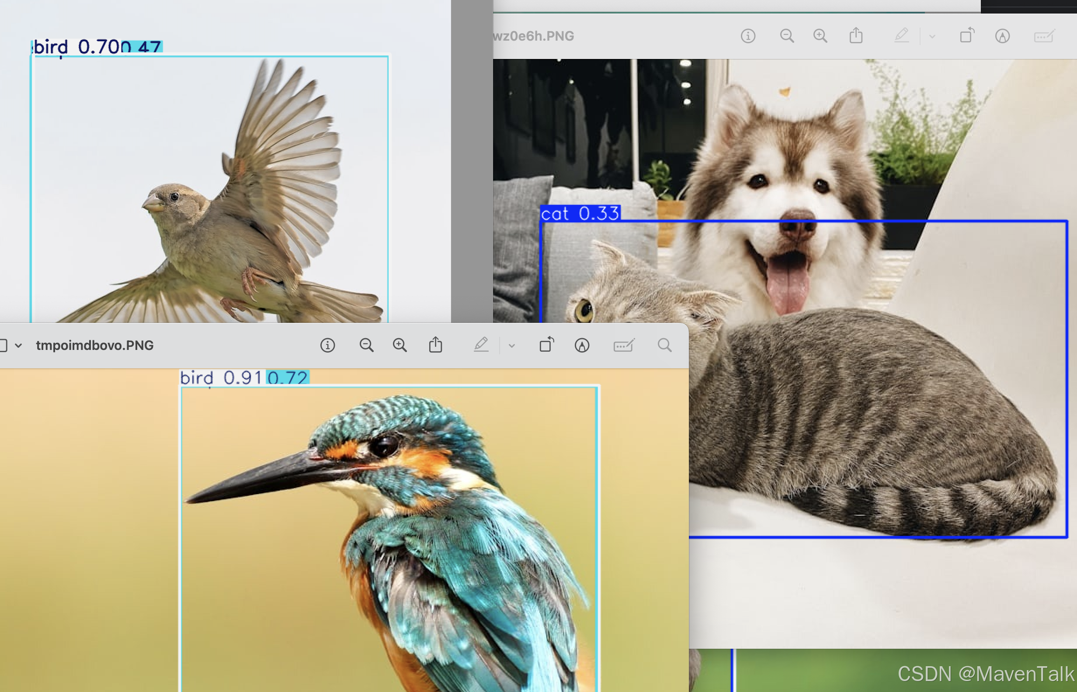1077x692 pixels.
Task: Rotate tmpoimdbovo.PNG image left
Action: (547, 345)
